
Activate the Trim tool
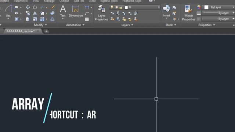[42, 7]
